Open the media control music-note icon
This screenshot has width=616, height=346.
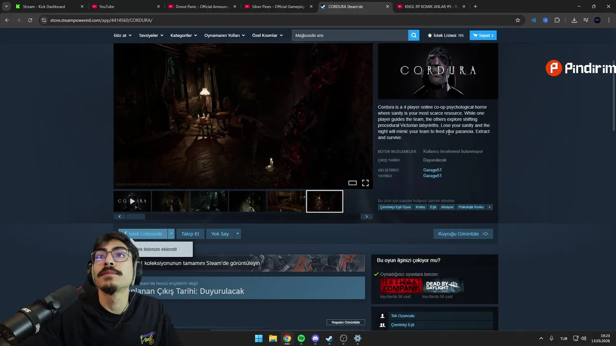[586, 20]
